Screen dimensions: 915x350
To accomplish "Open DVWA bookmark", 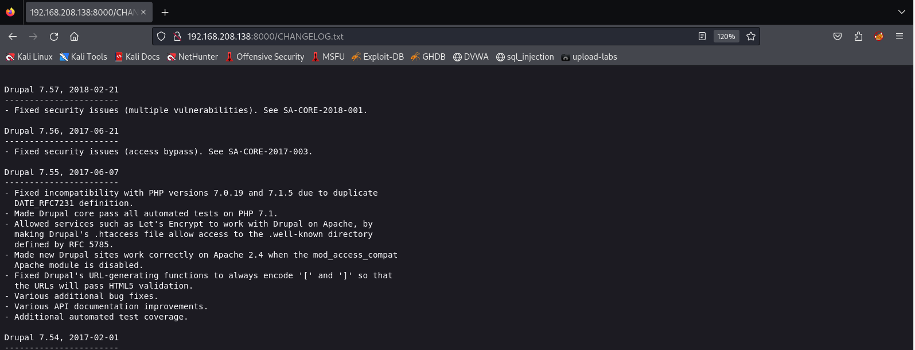I will click(471, 57).
